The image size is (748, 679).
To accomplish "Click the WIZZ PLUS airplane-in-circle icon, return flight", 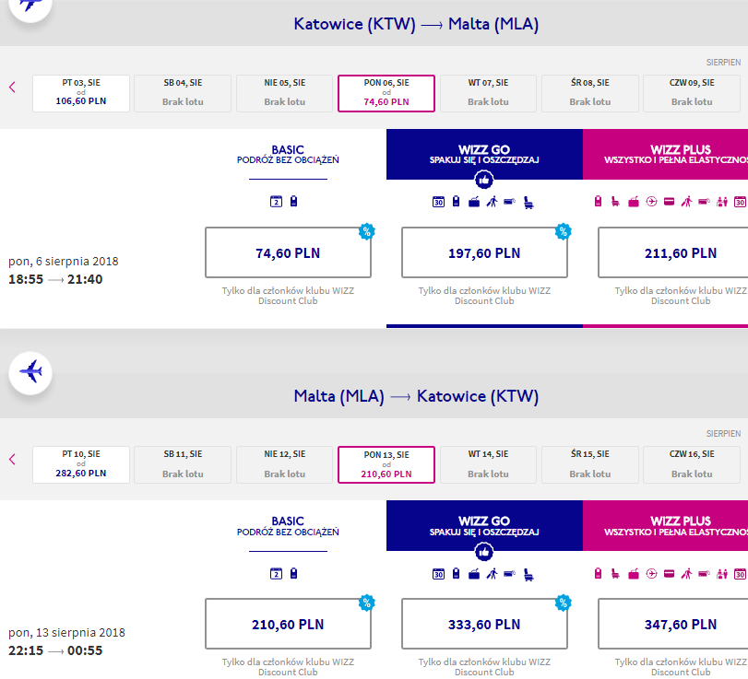I will click(652, 574).
